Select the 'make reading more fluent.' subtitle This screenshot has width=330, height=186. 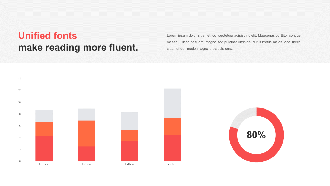[78, 48]
